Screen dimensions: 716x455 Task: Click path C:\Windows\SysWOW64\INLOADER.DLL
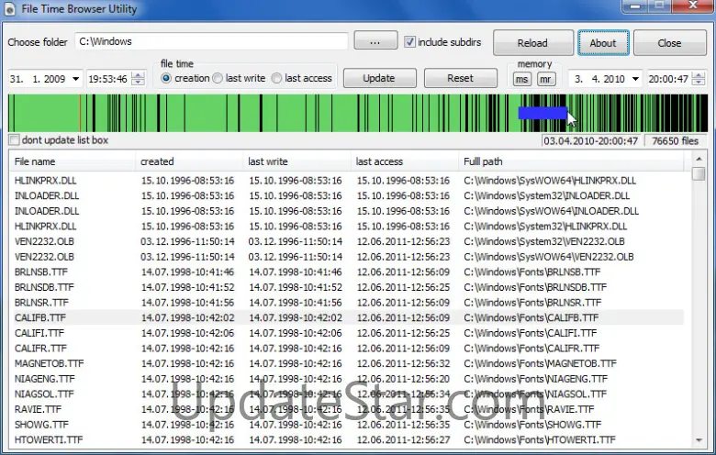click(x=551, y=211)
